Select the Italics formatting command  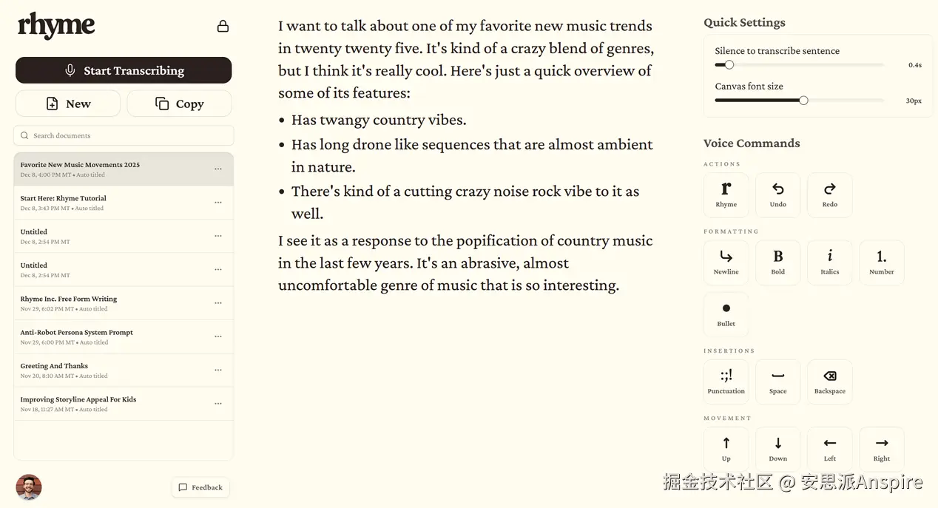point(829,262)
